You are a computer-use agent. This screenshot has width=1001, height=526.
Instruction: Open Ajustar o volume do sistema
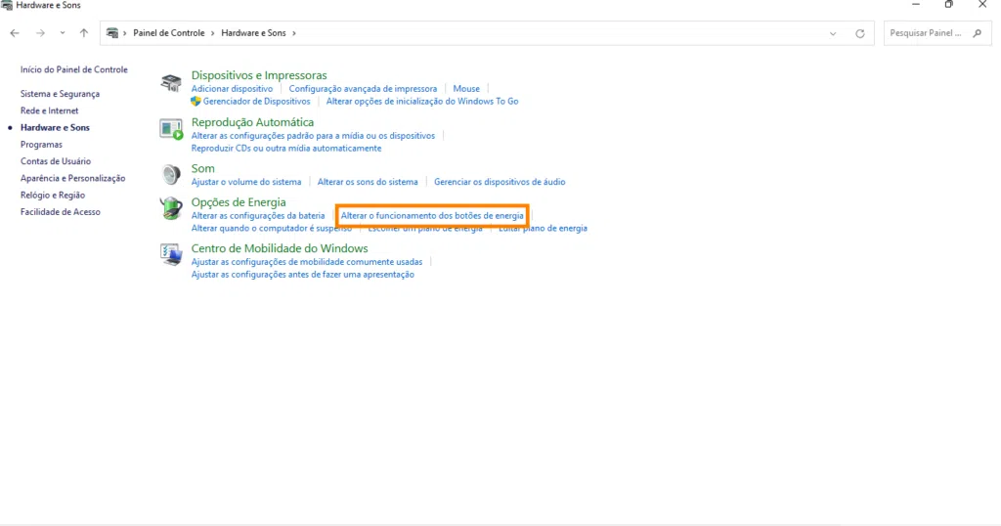click(246, 182)
